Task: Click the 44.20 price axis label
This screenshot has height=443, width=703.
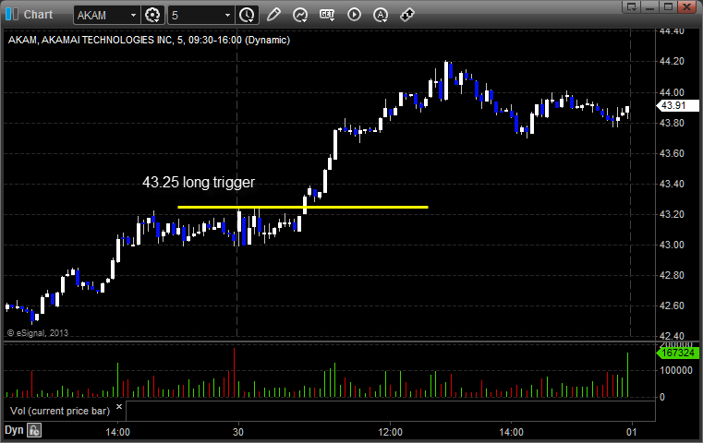Action: coord(673,61)
